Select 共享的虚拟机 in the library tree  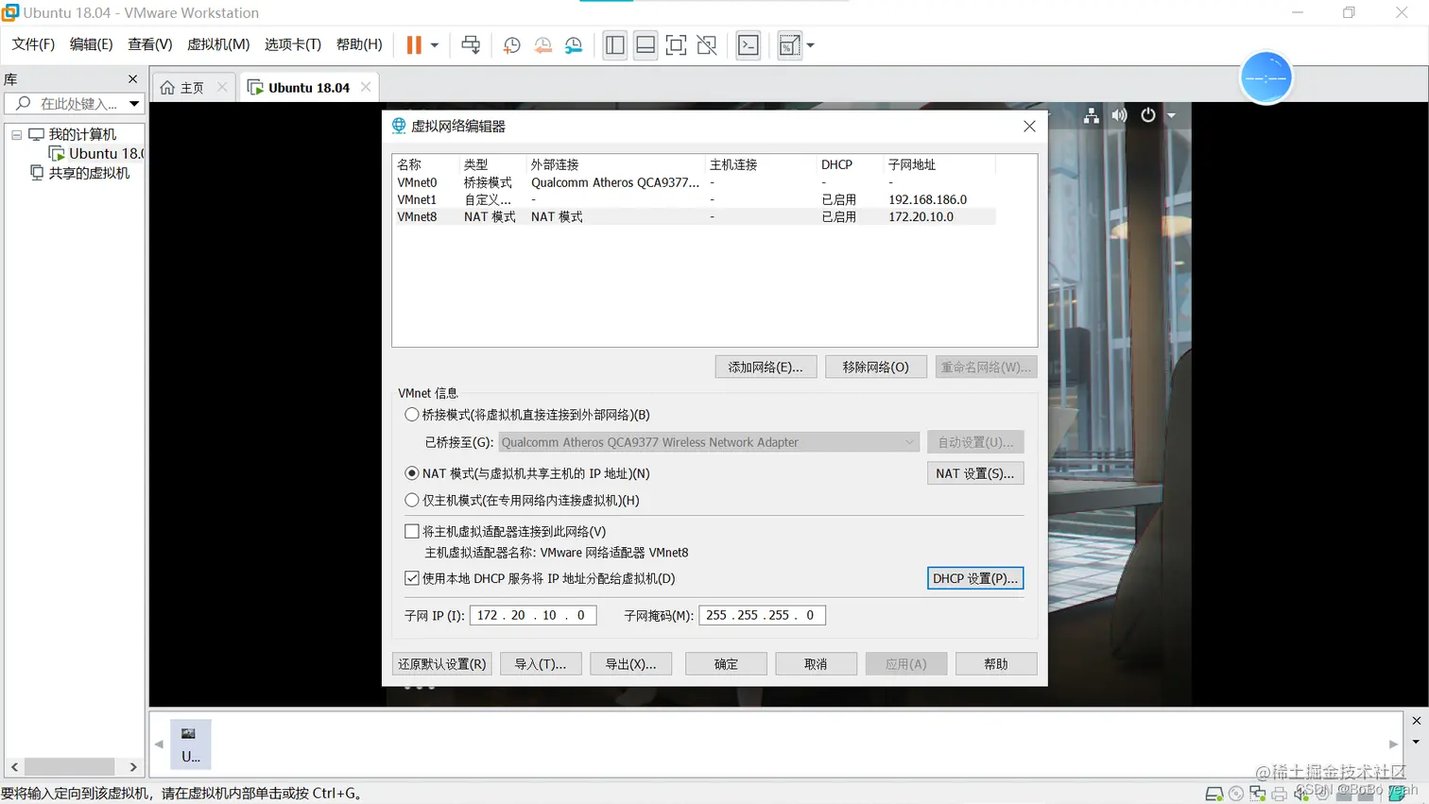tap(80, 173)
